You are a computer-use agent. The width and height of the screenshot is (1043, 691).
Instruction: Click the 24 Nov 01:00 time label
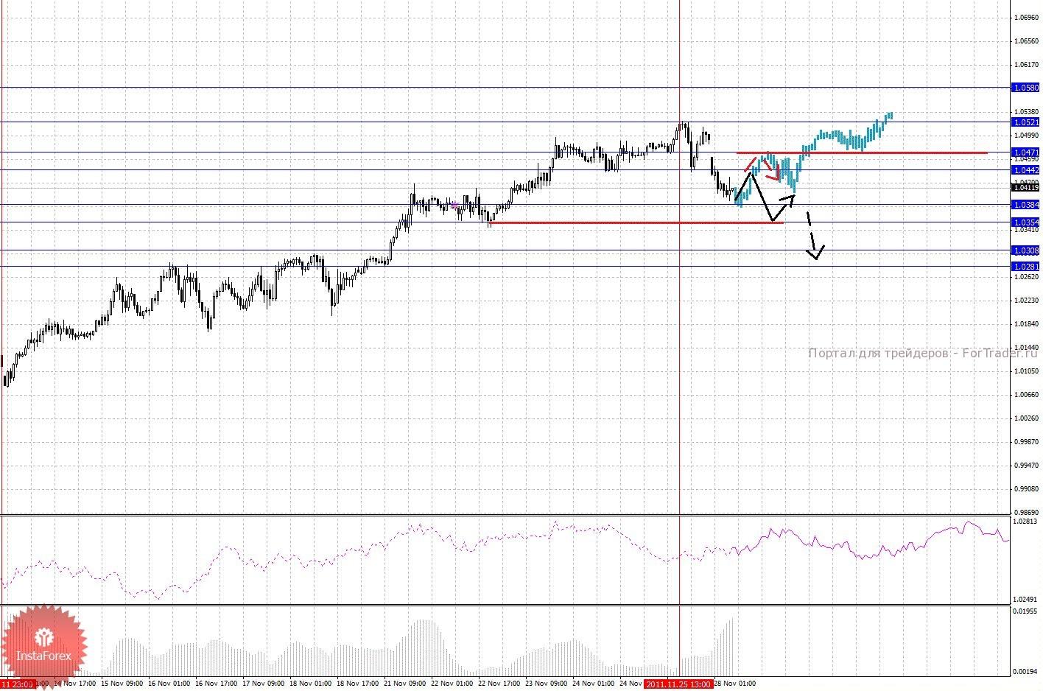pyautogui.click(x=594, y=684)
